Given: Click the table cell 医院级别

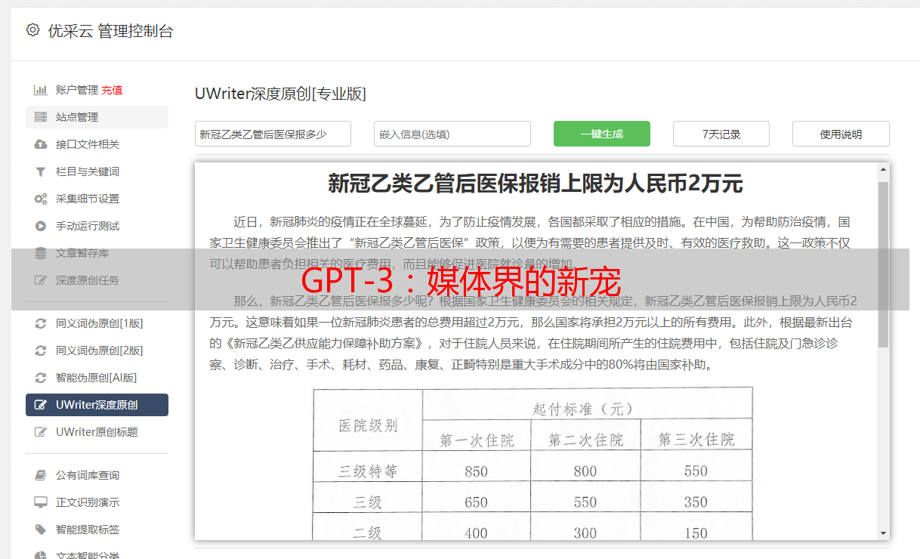Looking at the screenshot, I should 368,425.
